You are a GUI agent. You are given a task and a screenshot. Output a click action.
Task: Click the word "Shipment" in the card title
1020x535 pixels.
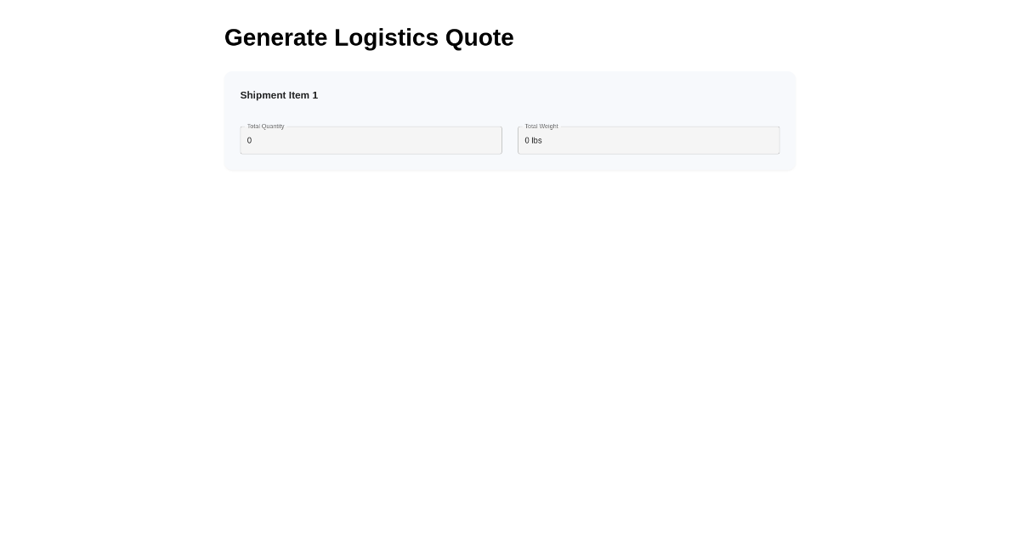(263, 95)
